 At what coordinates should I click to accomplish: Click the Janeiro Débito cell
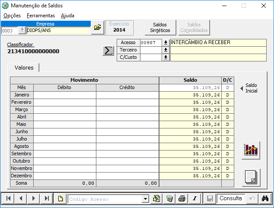pyautogui.click(x=65, y=95)
